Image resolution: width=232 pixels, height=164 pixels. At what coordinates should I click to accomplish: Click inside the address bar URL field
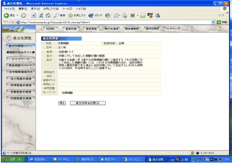tap(114, 22)
